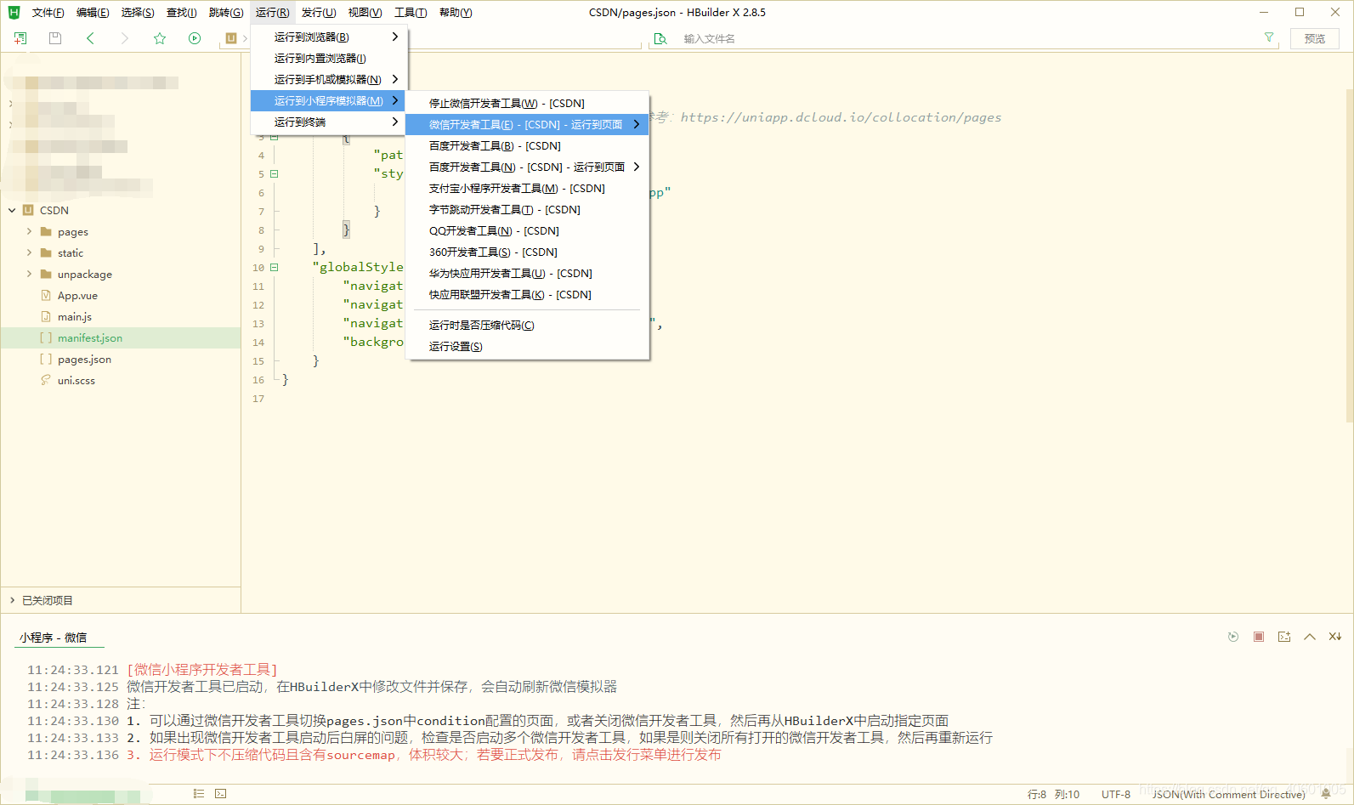
Task: Choose Run to built-in browser entry
Action: point(329,58)
